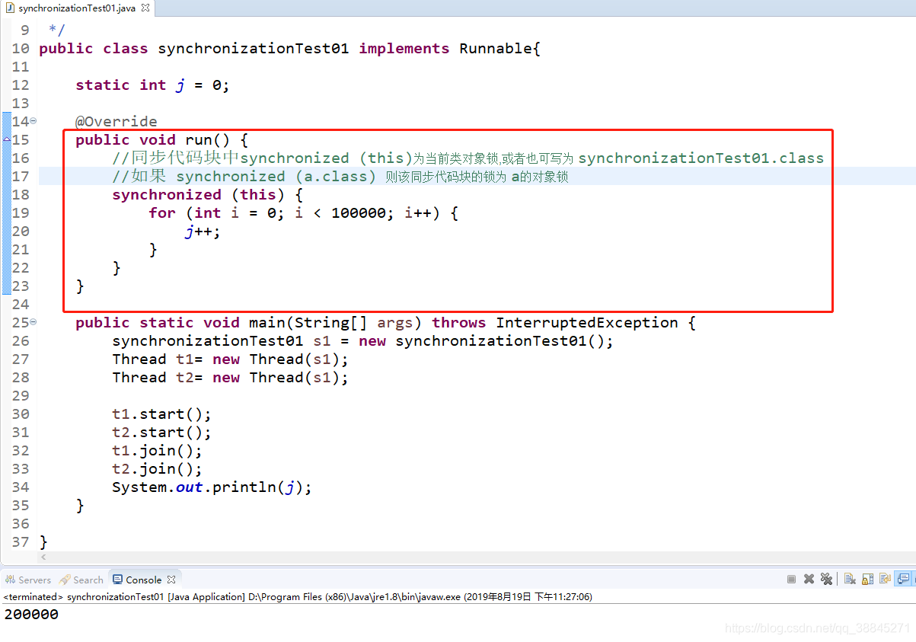
Task: Click 't1.start();' on line 30
Action: coord(161,414)
